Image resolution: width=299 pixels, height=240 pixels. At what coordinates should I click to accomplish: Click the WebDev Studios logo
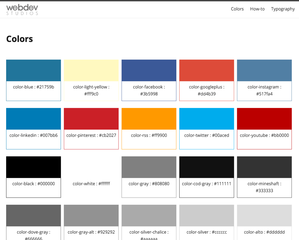tap(22, 10)
